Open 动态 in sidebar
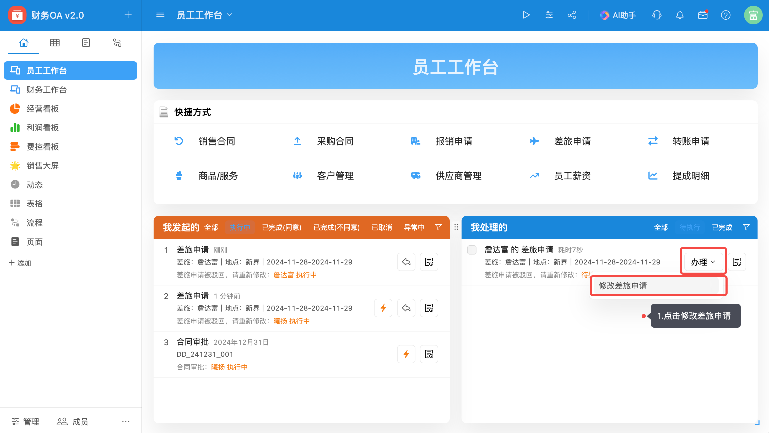Screen dimensions: 769x433 (x=71, y=185)
